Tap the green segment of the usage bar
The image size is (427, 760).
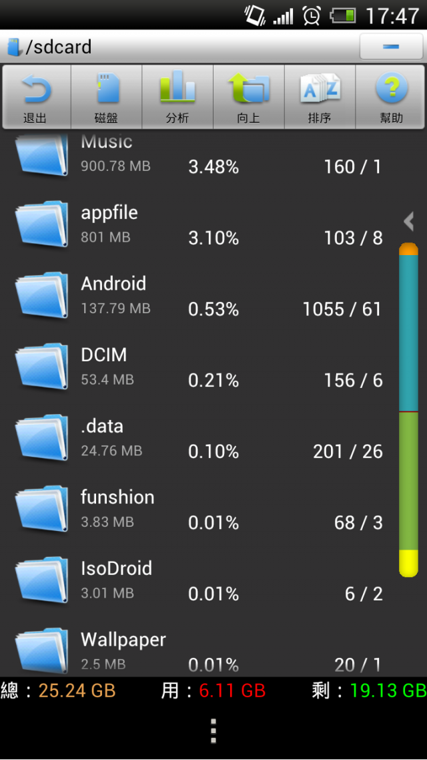408,481
